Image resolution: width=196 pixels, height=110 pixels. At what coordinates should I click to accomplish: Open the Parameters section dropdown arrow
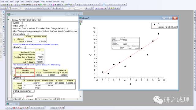(x=28, y=34)
